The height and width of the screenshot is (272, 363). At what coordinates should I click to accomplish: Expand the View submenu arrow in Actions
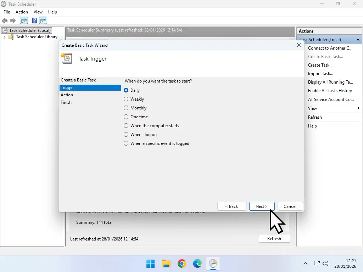pyautogui.click(x=358, y=108)
